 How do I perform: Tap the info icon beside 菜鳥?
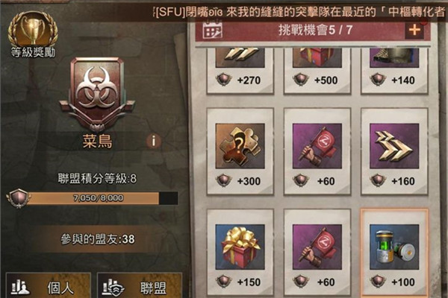(x=154, y=141)
